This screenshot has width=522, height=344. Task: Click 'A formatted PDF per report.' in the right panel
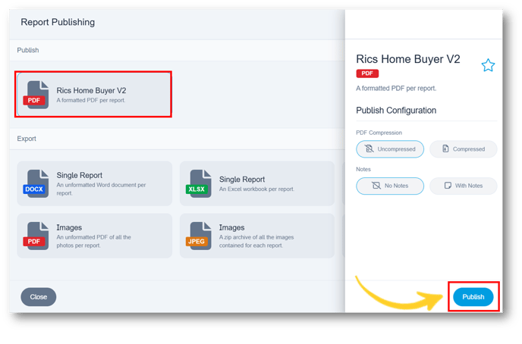[x=396, y=88]
